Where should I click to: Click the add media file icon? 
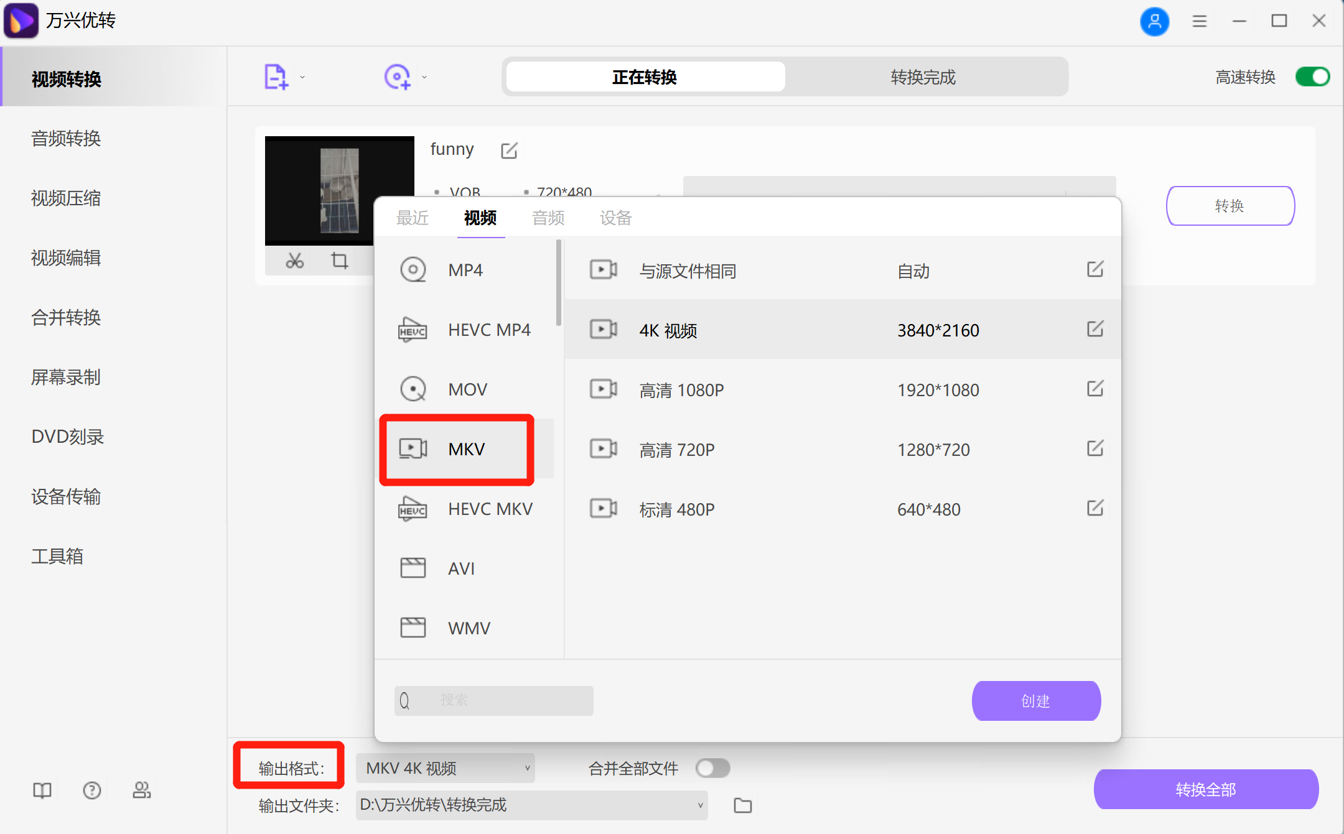click(276, 76)
